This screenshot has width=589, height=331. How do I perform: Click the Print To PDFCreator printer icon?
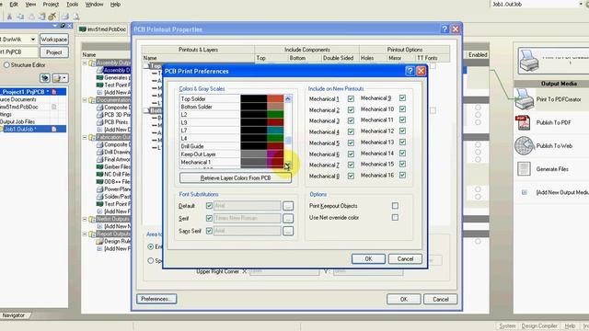(524, 99)
